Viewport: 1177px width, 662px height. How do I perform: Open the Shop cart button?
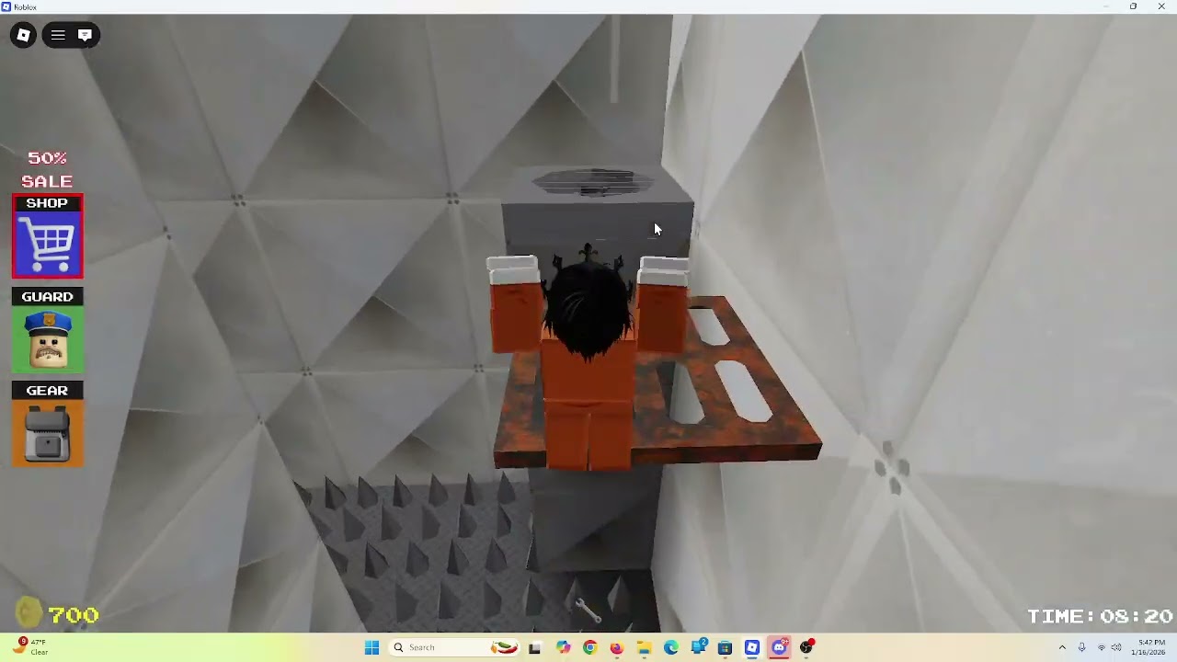click(x=47, y=236)
